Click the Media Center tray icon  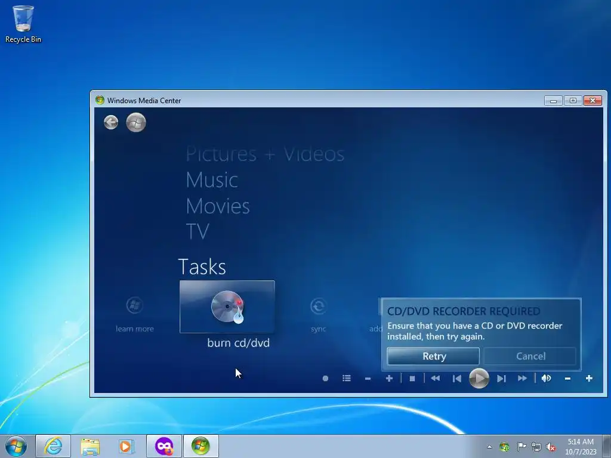504,447
